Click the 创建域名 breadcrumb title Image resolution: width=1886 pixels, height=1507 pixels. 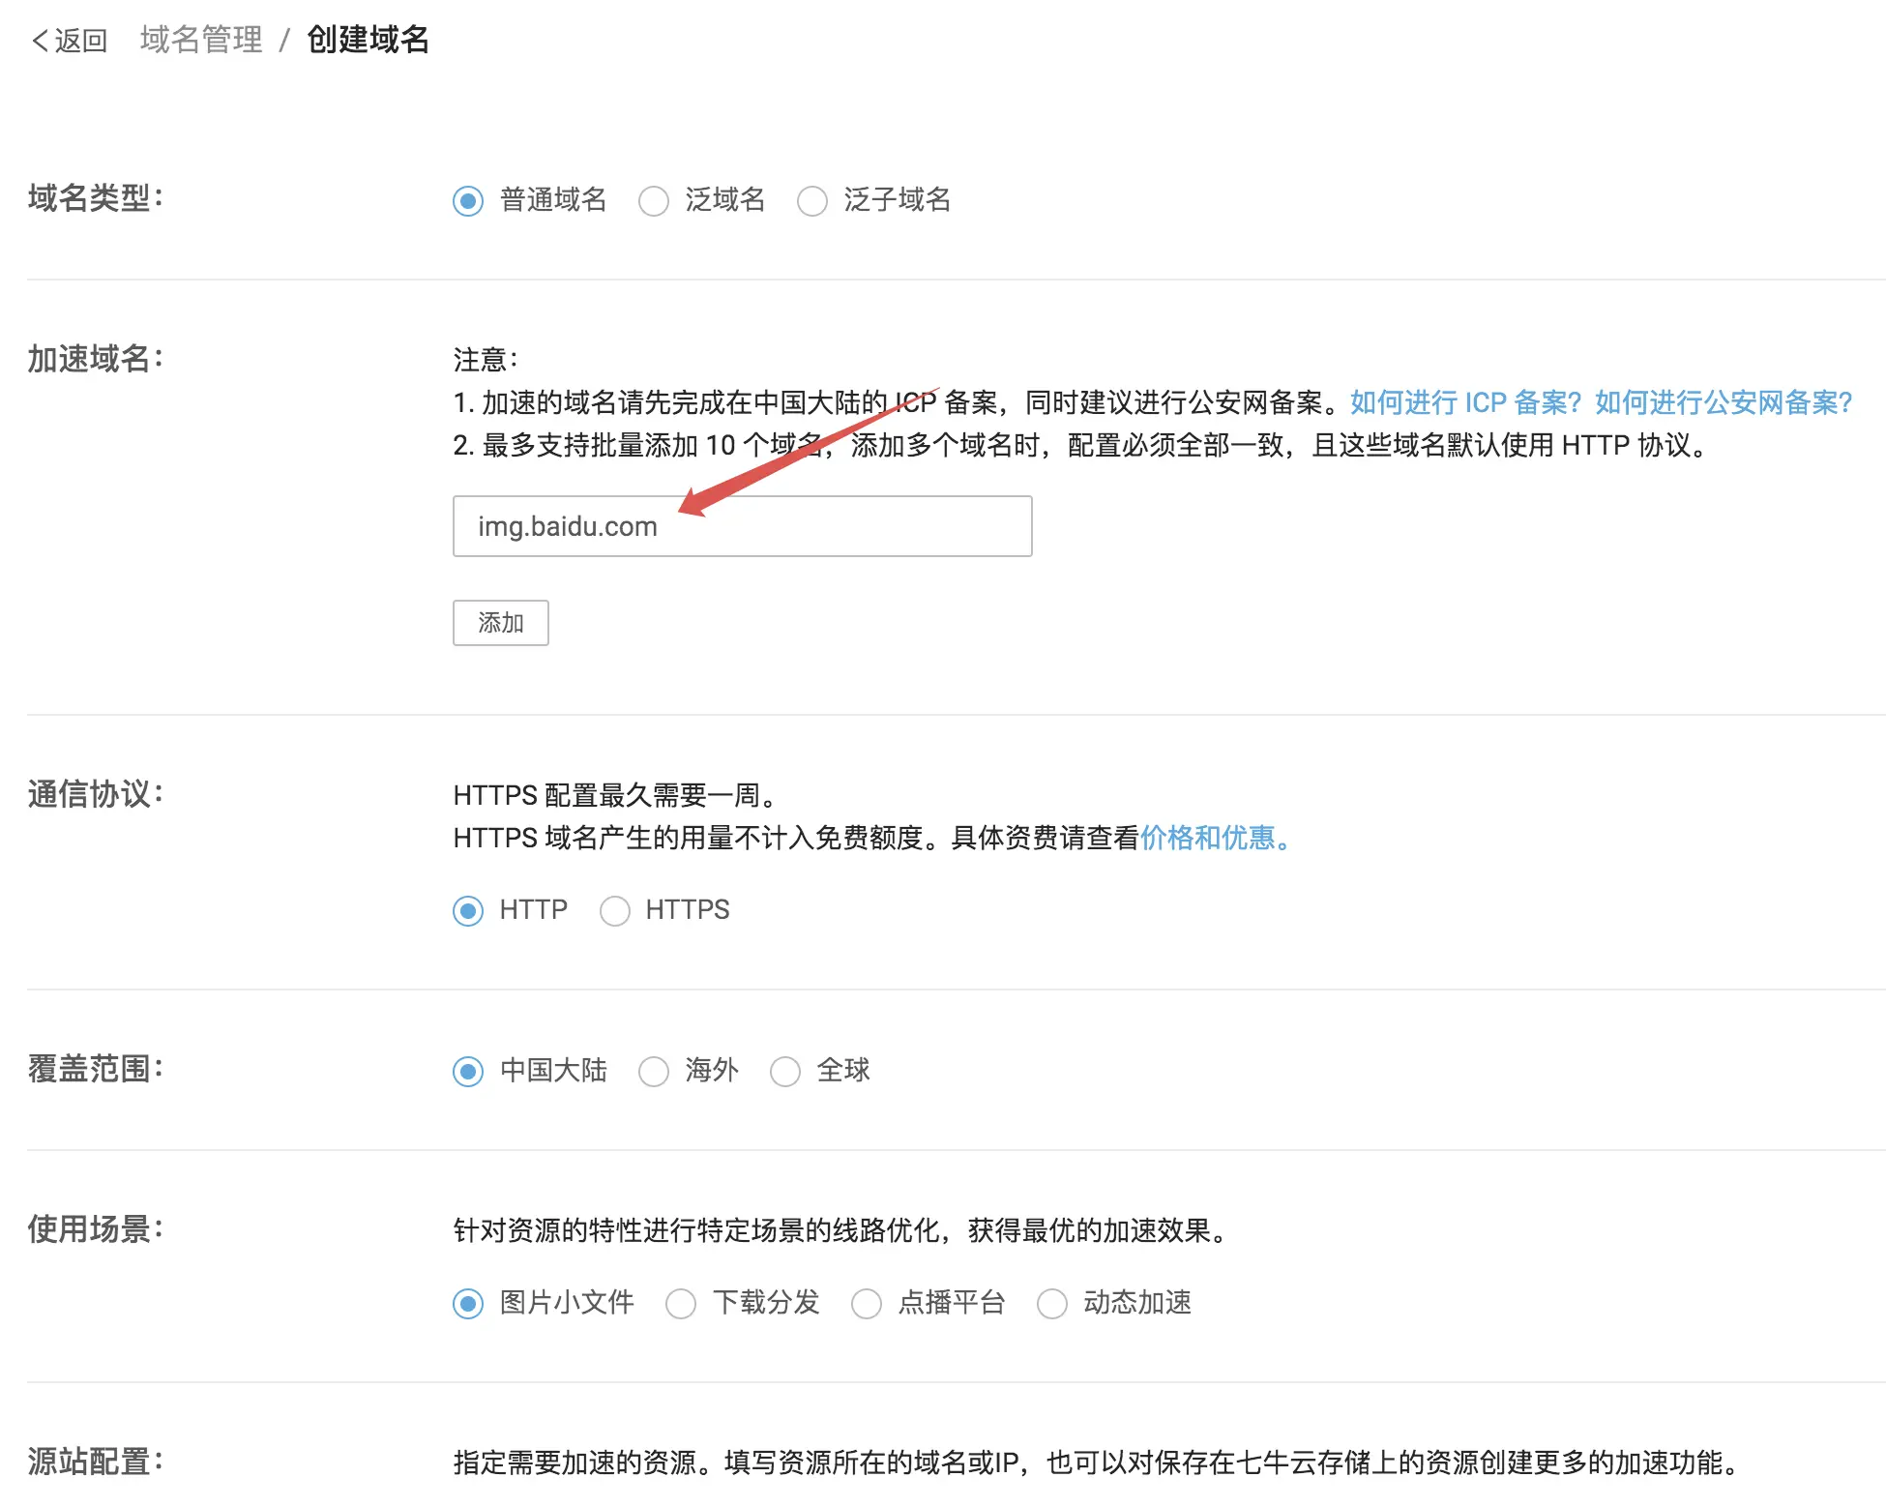[368, 40]
